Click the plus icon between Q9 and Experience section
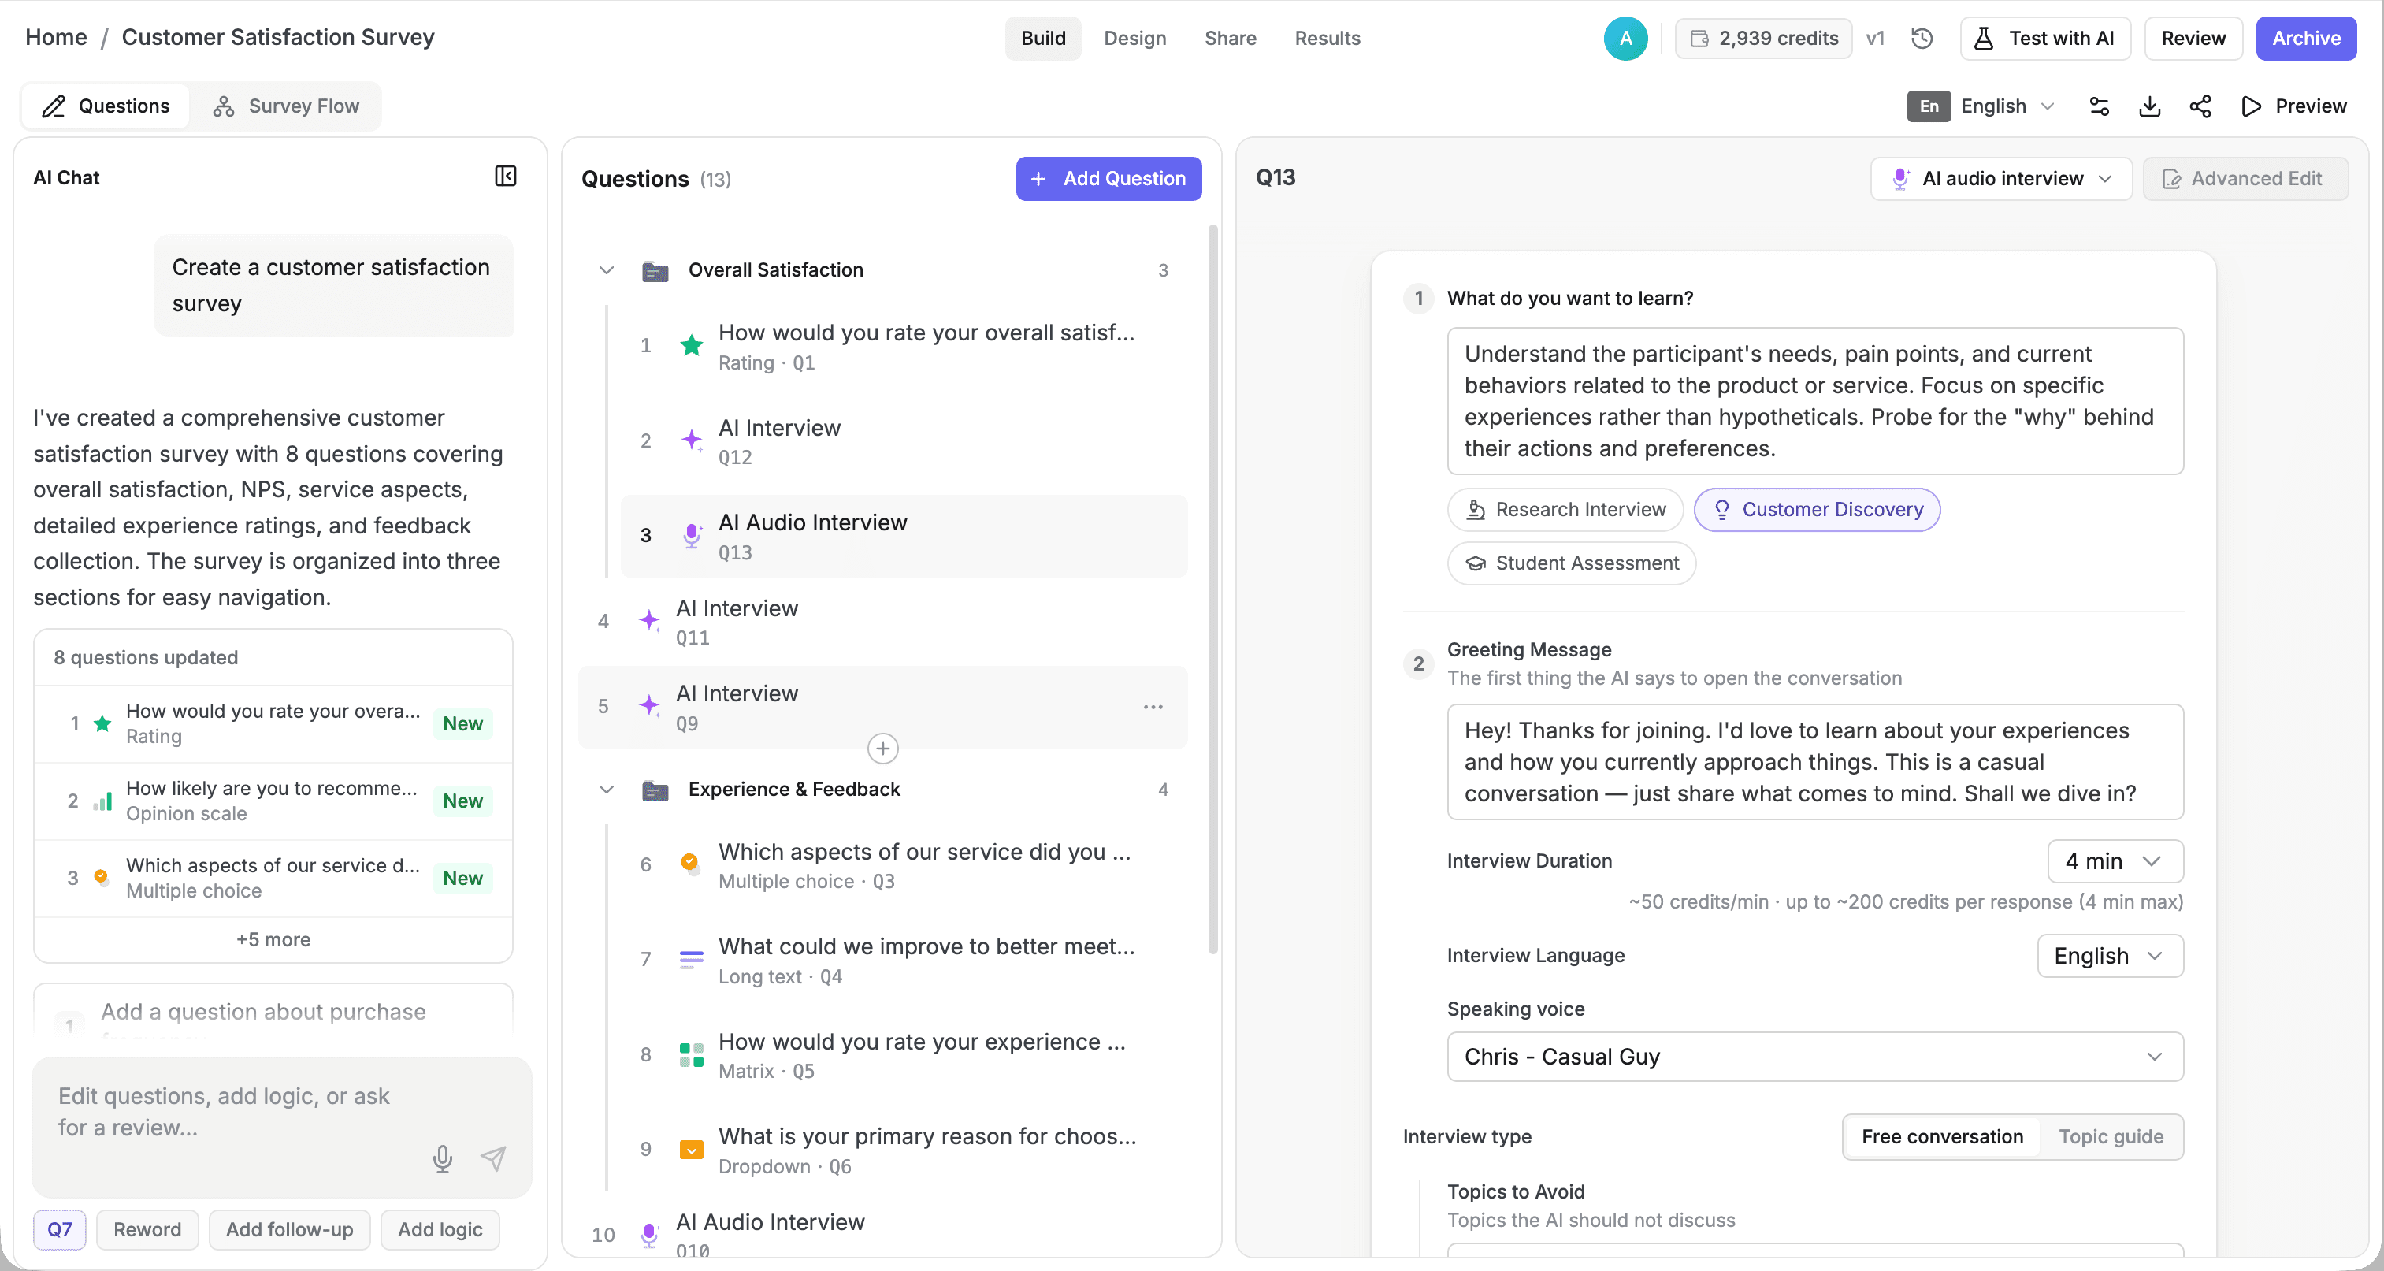Viewport: 2384px width, 1271px height. 882,749
